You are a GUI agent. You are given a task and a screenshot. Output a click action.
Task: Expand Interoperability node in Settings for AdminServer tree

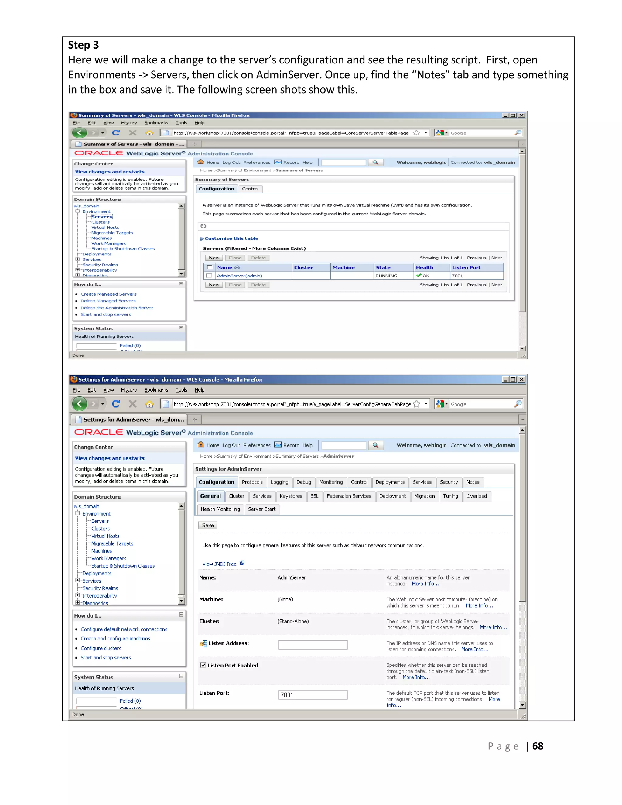click(x=78, y=595)
